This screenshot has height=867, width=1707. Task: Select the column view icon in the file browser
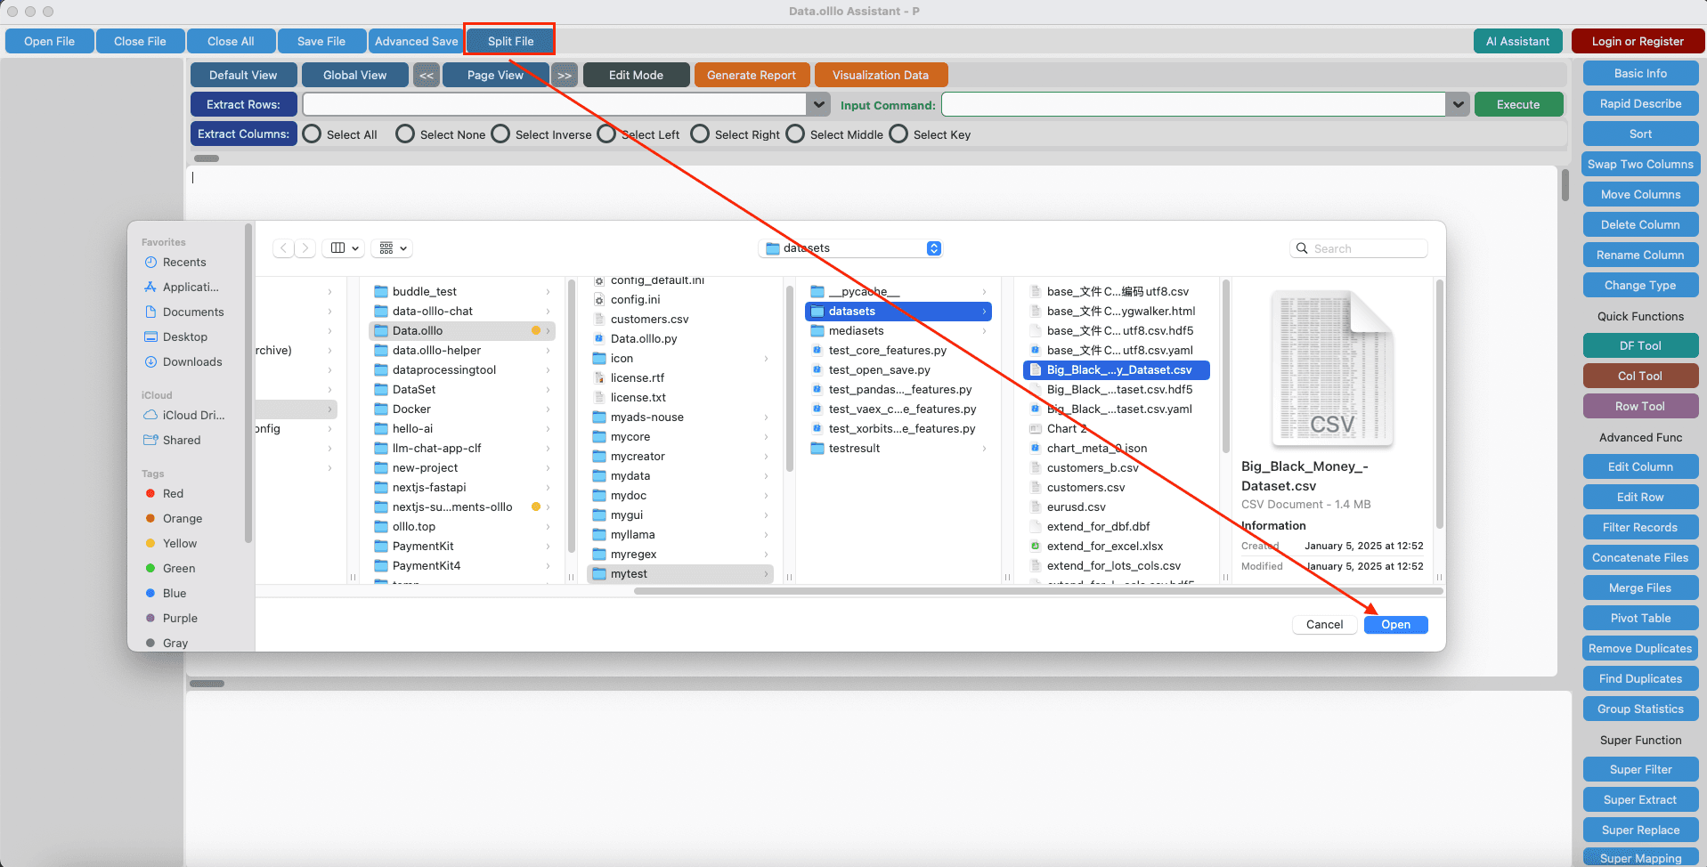coord(337,247)
